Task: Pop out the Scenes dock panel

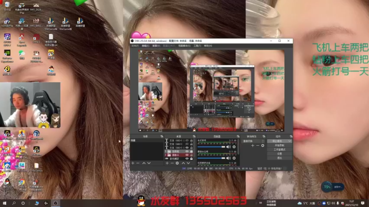Action: (x=162, y=136)
